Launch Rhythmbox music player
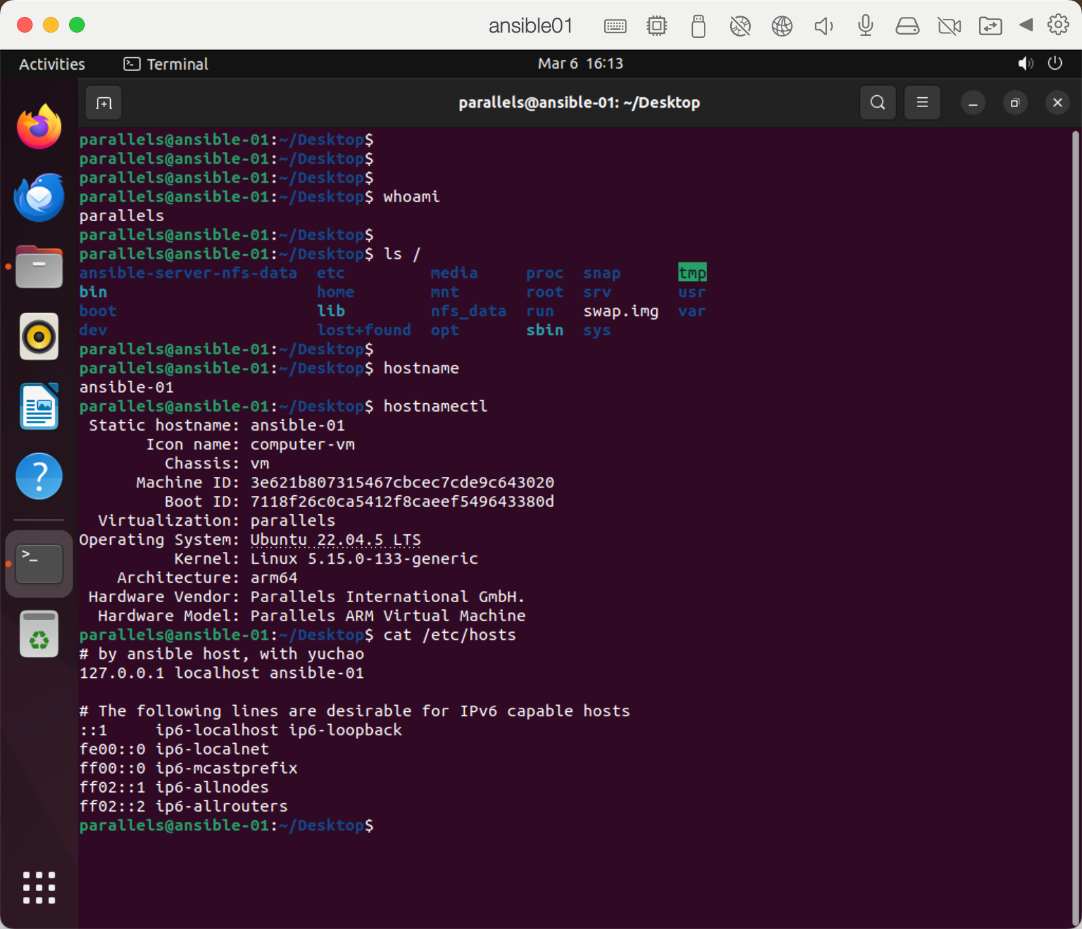 coord(39,337)
